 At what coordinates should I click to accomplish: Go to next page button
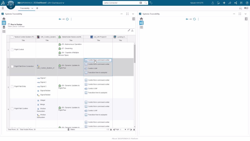click(131, 130)
